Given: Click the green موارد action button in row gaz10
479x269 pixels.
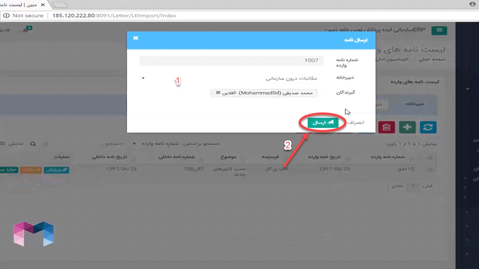Looking at the screenshot, I should click(9, 170).
